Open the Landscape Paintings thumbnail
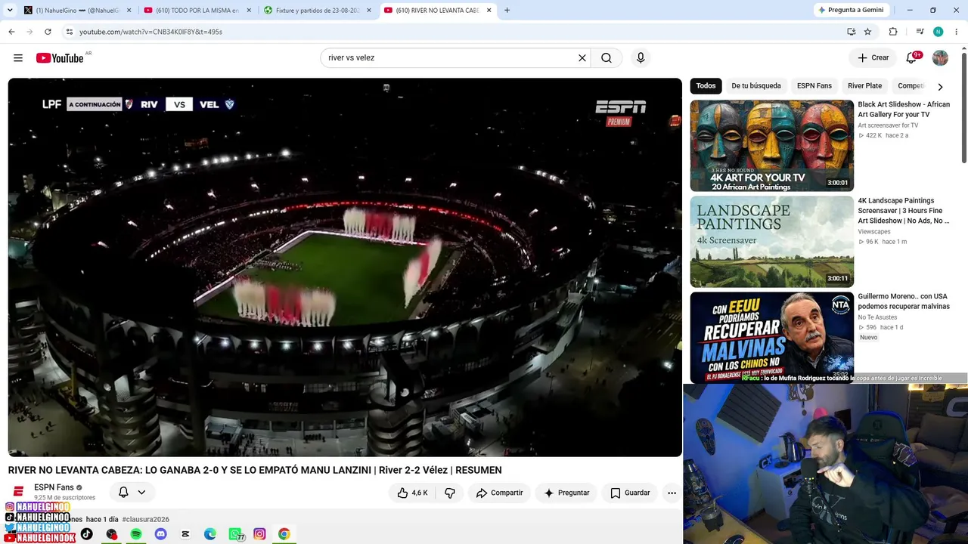The image size is (968, 544). click(771, 242)
